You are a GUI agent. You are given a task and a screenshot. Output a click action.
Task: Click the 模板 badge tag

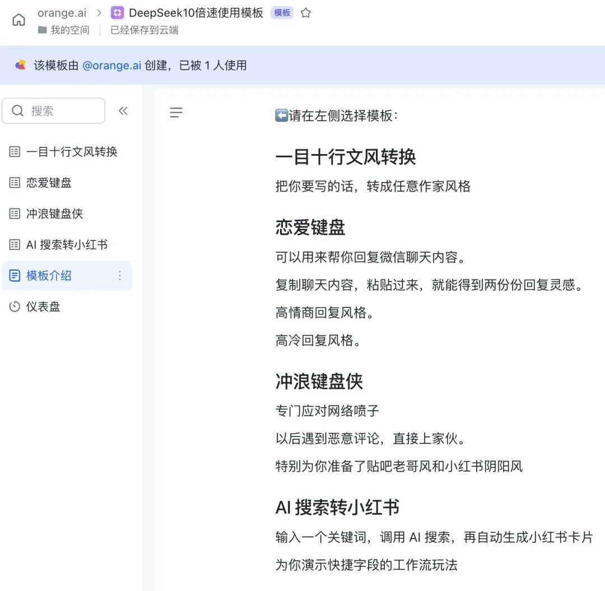tap(282, 13)
